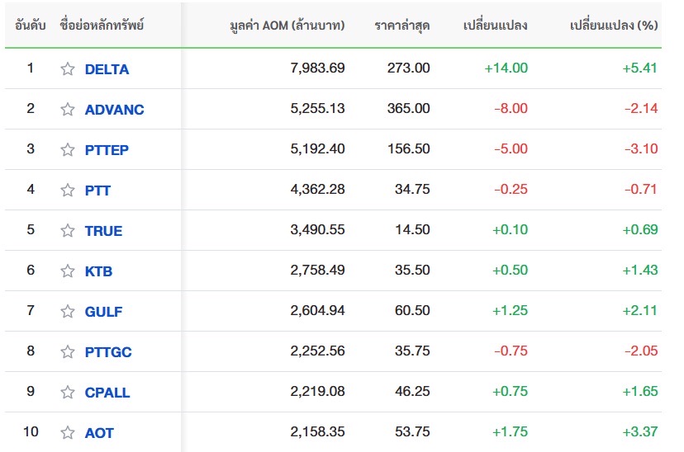Sort by มูลค่า AOM (ล้านบาท) column
Image resolution: width=684 pixels, height=452 pixels.
(287, 25)
